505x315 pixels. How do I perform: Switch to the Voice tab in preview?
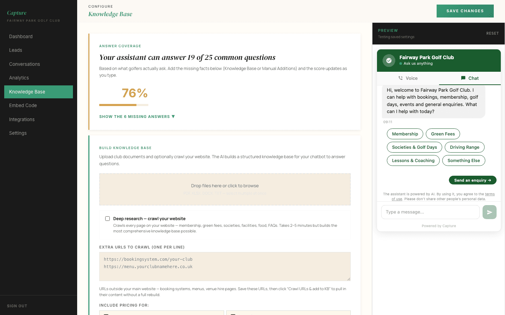click(x=408, y=78)
